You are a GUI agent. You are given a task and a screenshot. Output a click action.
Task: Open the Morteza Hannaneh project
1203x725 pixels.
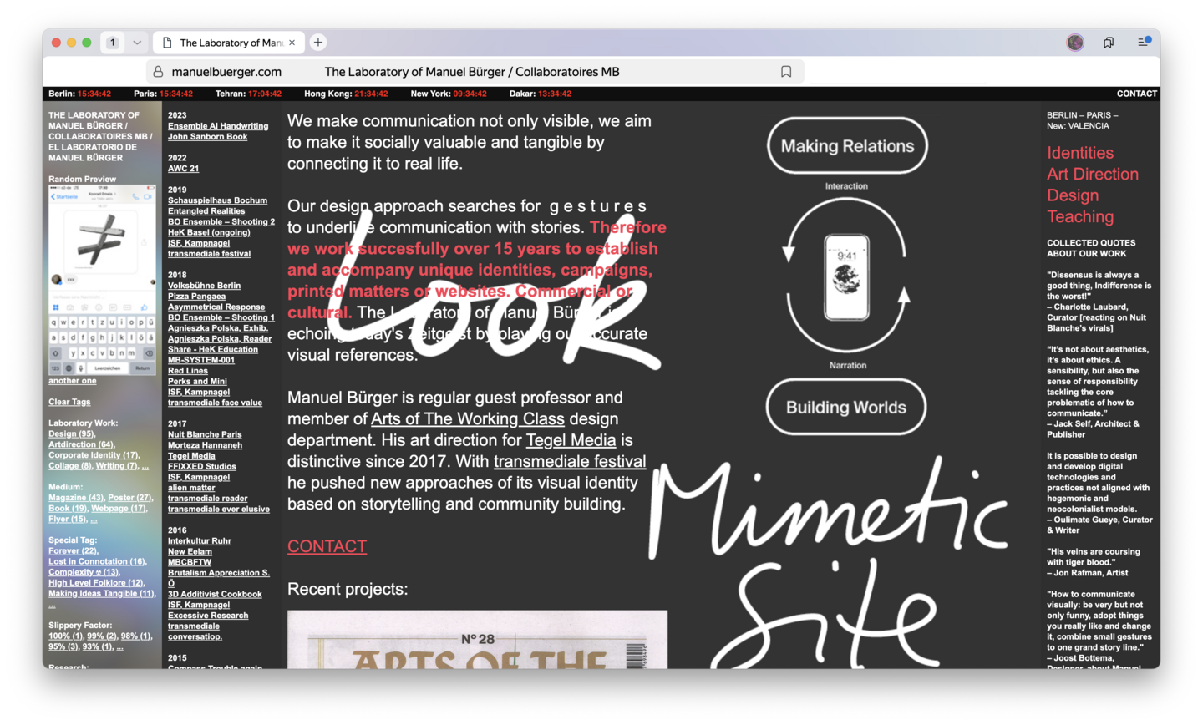point(205,445)
